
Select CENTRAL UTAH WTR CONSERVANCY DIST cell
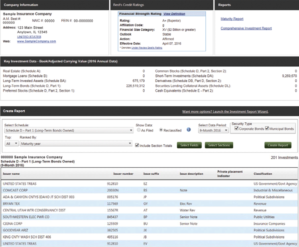point(34,210)
